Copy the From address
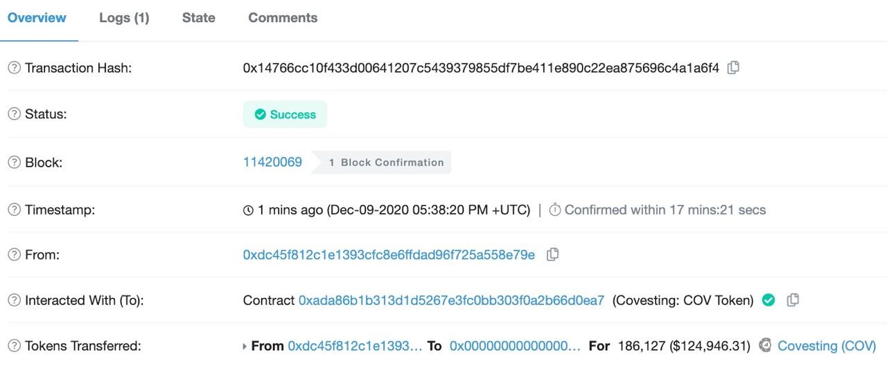Screen dimensions: 887x368 tap(552, 255)
